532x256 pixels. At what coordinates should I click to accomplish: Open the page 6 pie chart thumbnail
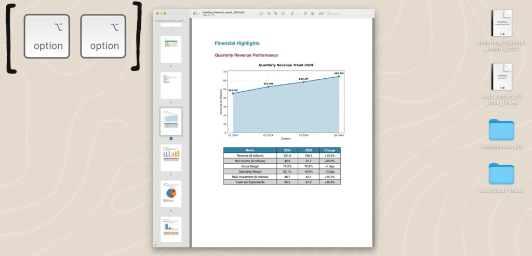click(171, 194)
